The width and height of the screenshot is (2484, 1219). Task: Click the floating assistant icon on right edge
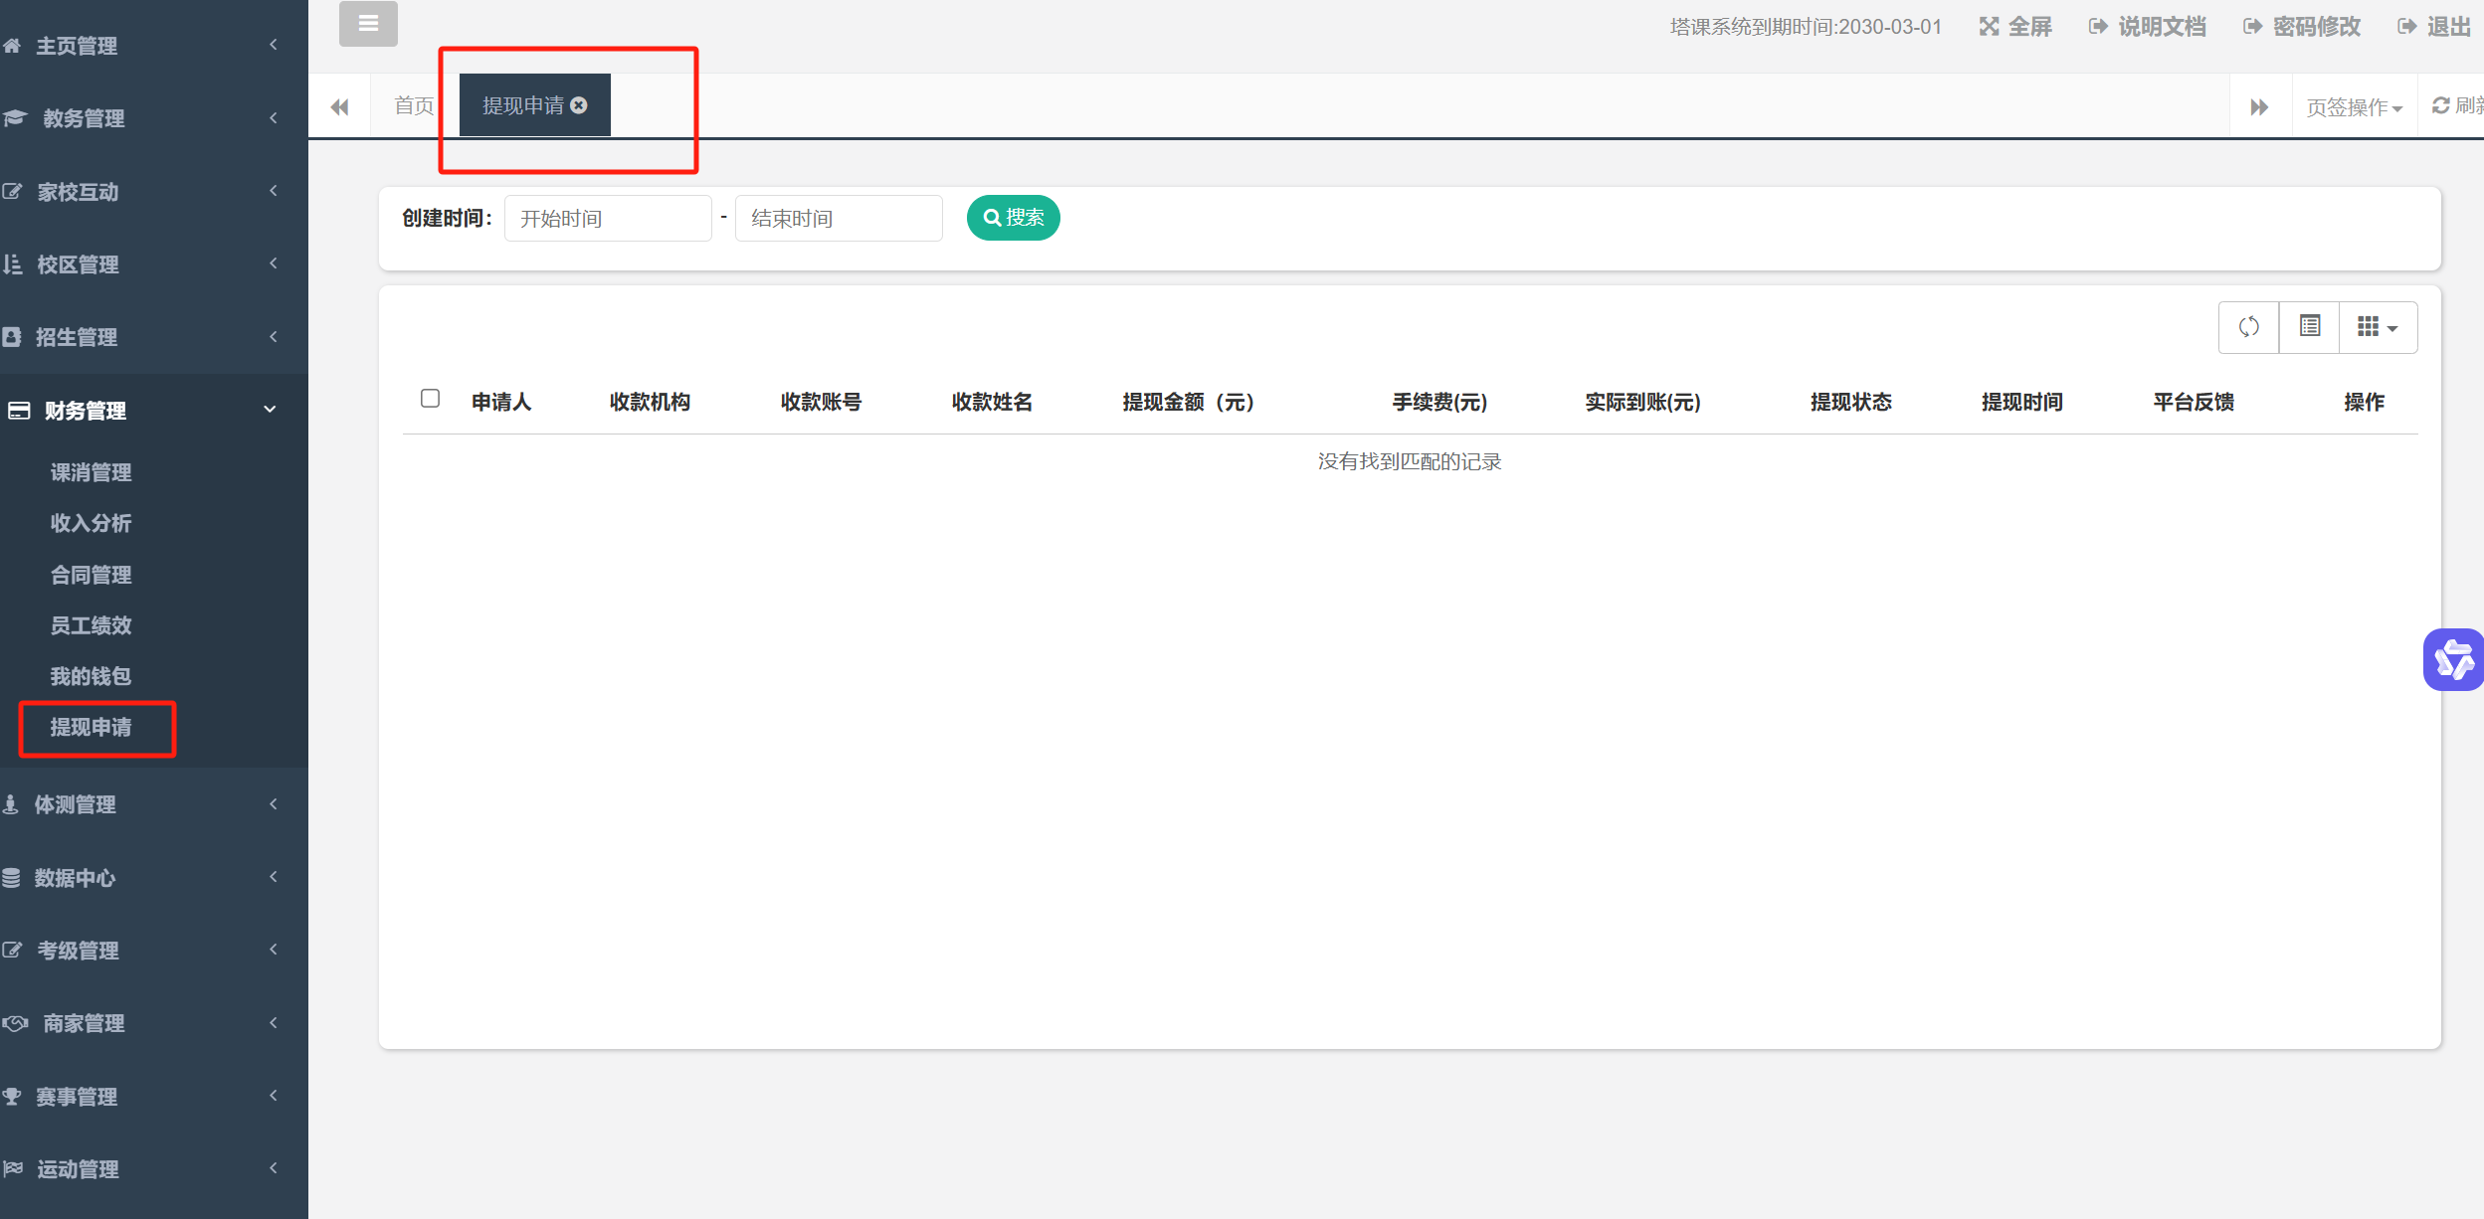pos(2453,659)
